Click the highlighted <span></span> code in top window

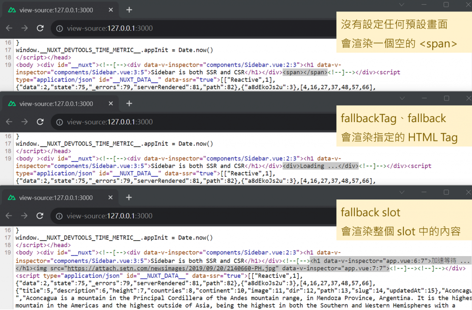pyautogui.click(x=305, y=72)
